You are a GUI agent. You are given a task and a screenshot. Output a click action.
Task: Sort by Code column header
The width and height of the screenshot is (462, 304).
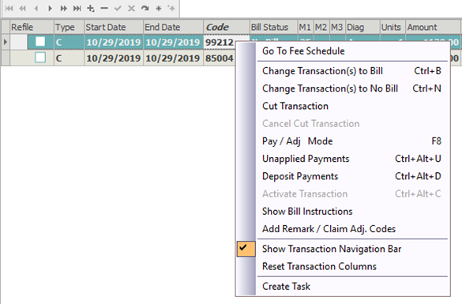[x=227, y=27]
